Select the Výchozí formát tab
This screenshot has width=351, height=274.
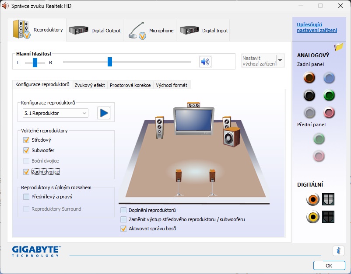click(172, 85)
